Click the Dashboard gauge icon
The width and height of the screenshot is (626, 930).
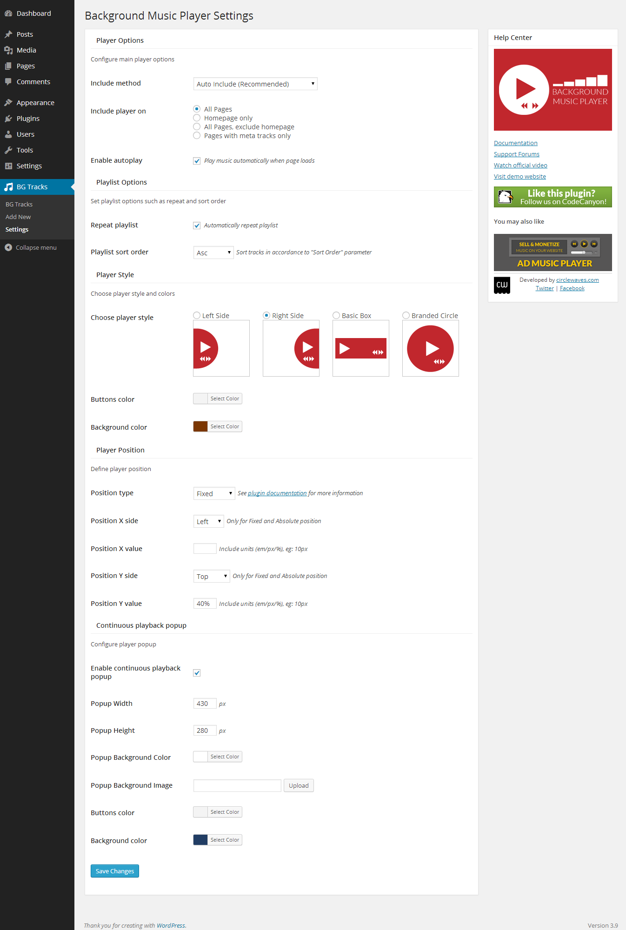8,13
